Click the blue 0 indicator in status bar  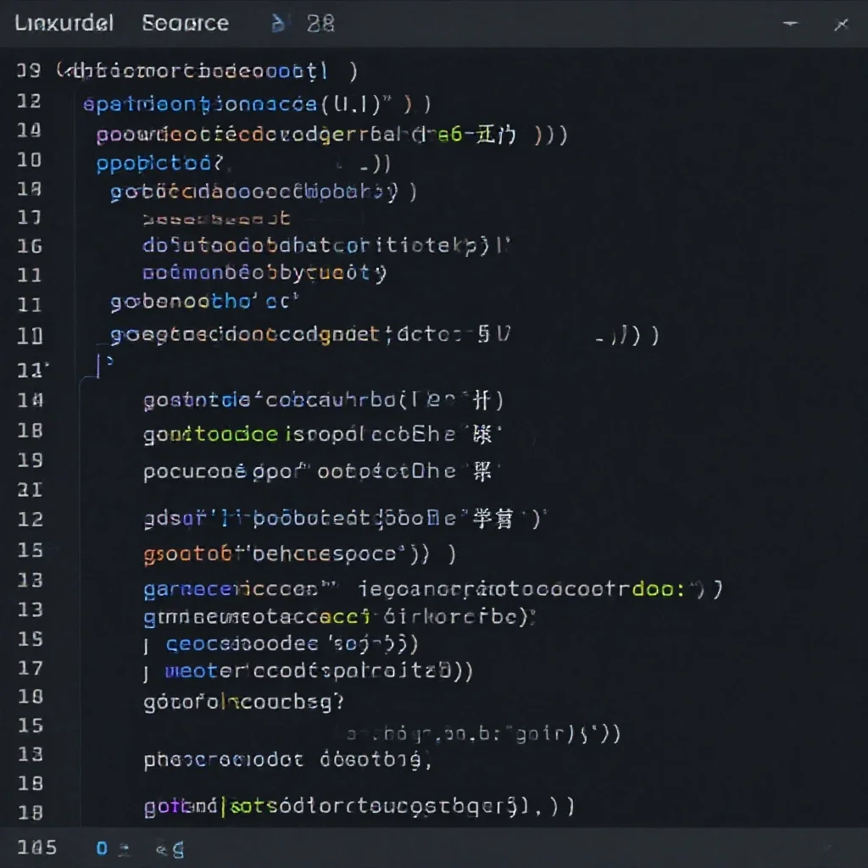(x=102, y=848)
